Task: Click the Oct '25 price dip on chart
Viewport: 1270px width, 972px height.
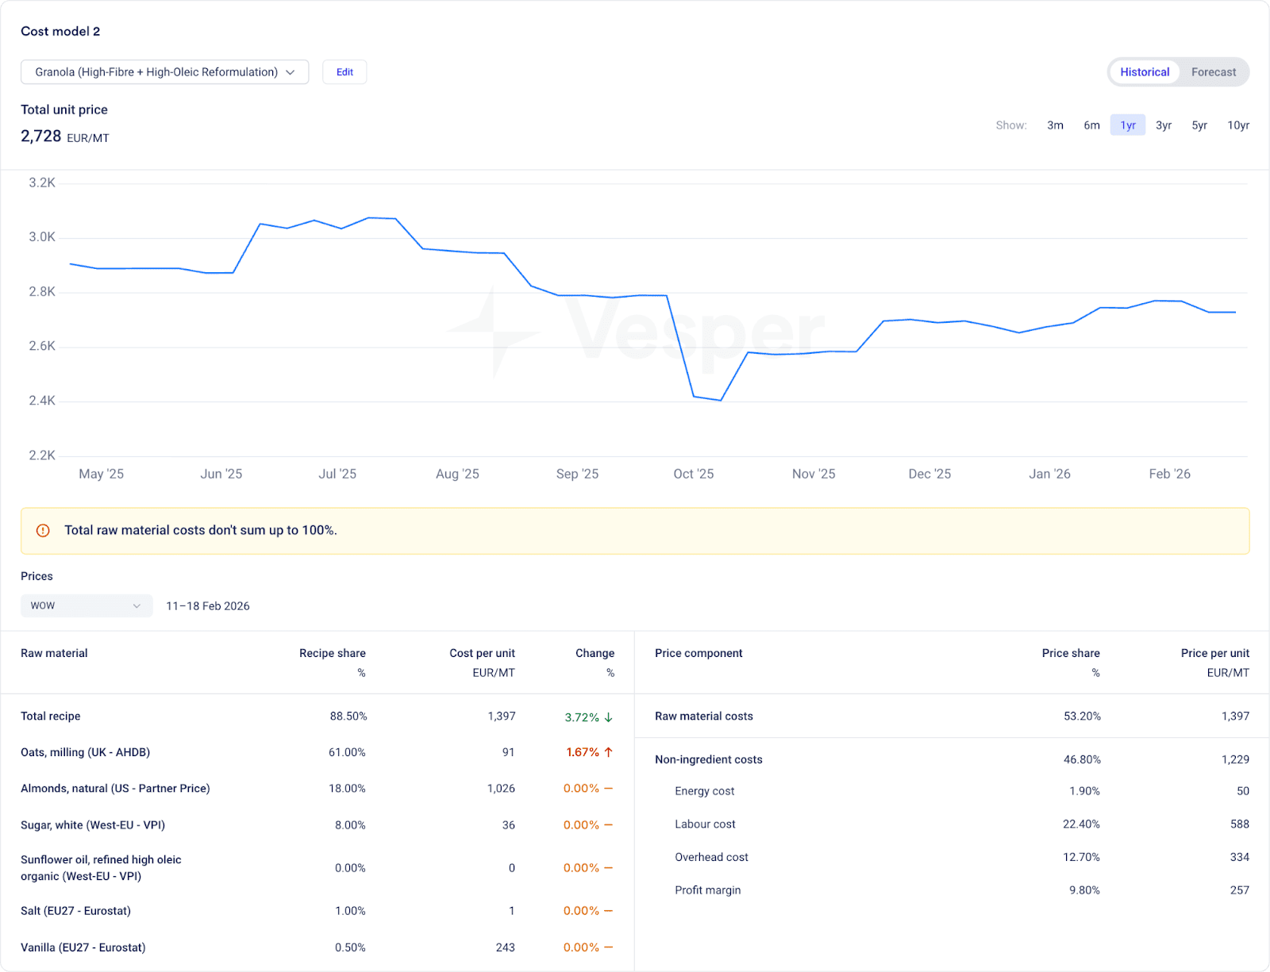Action: tap(719, 400)
